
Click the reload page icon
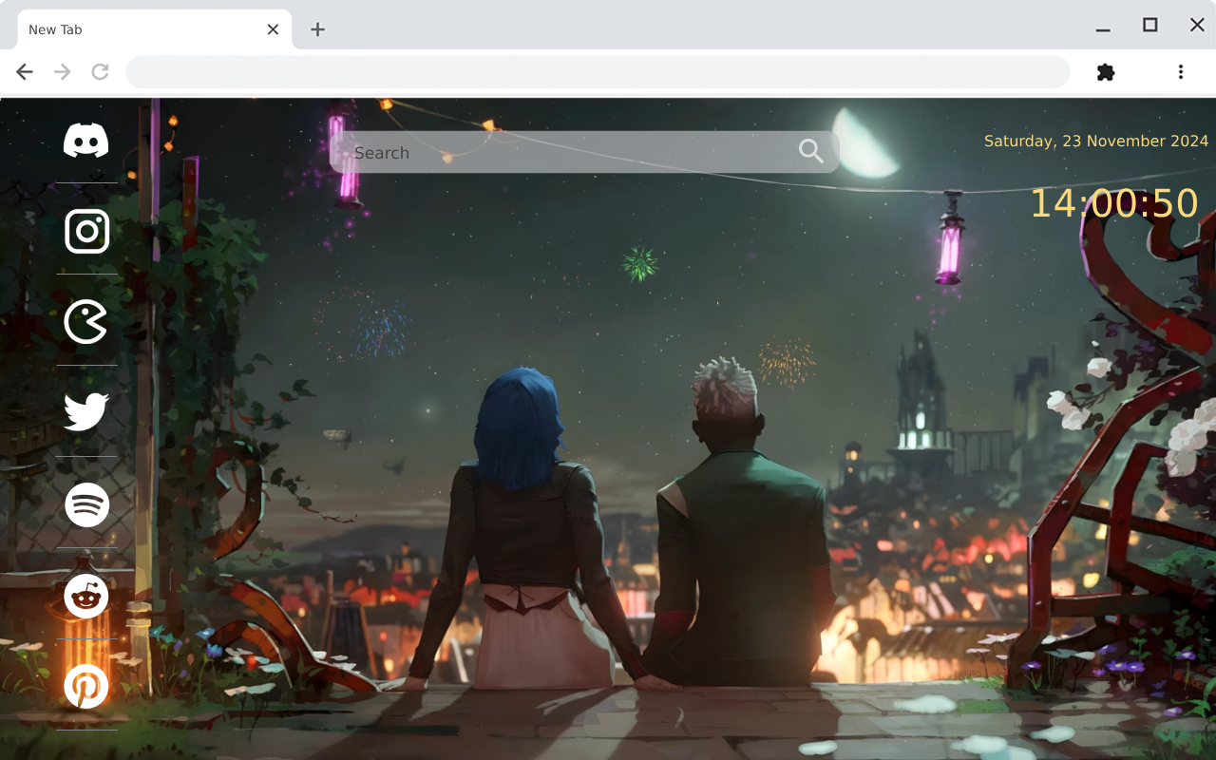pyautogui.click(x=100, y=71)
